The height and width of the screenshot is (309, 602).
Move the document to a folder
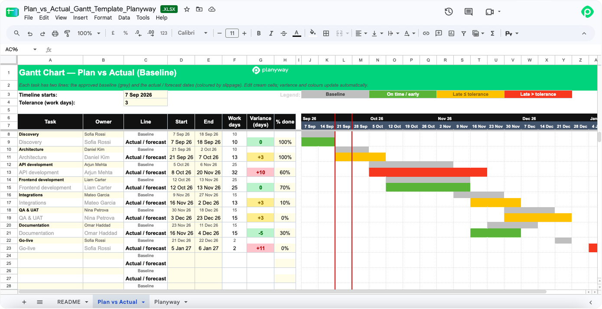coord(199,9)
